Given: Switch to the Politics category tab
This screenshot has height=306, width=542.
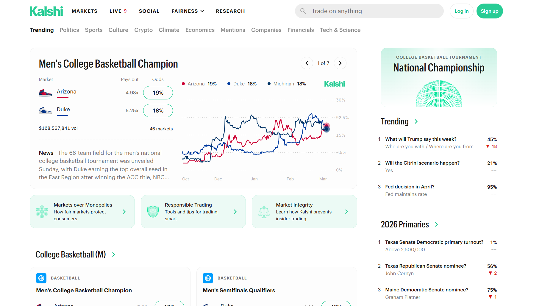Looking at the screenshot, I should pos(69,30).
